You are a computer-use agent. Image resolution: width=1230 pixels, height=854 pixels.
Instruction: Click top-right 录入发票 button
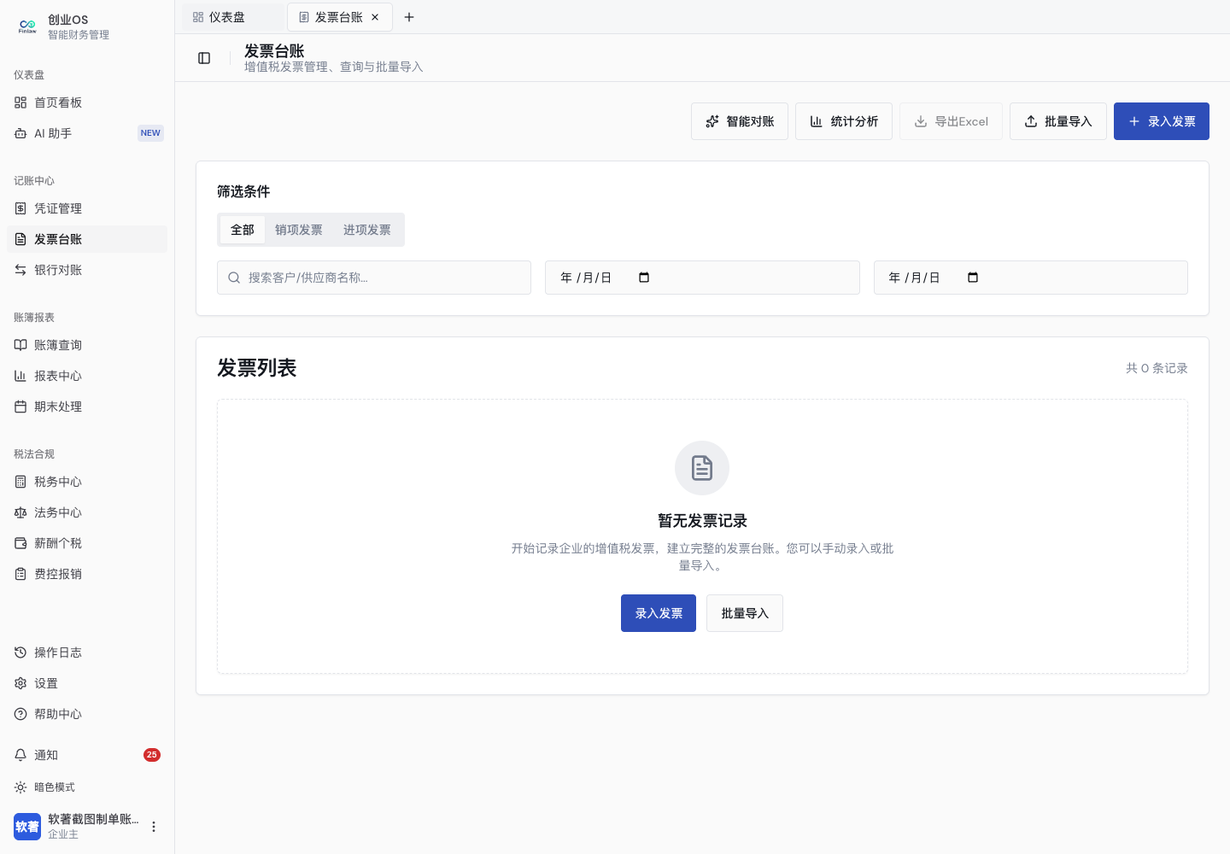[x=1162, y=121]
